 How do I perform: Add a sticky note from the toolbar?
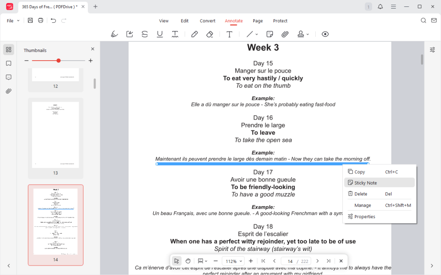[270, 34]
